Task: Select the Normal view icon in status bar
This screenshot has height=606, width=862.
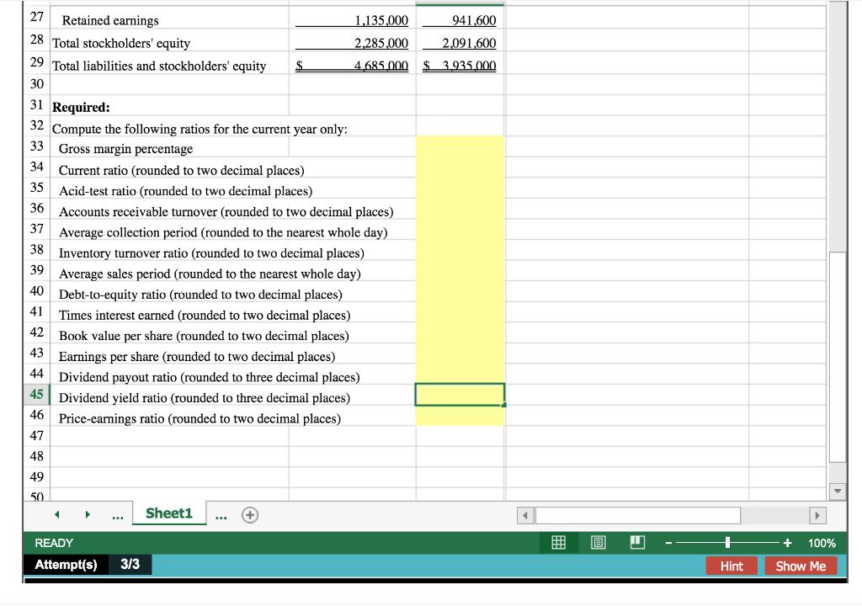Action: pyautogui.click(x=558, y=543)
